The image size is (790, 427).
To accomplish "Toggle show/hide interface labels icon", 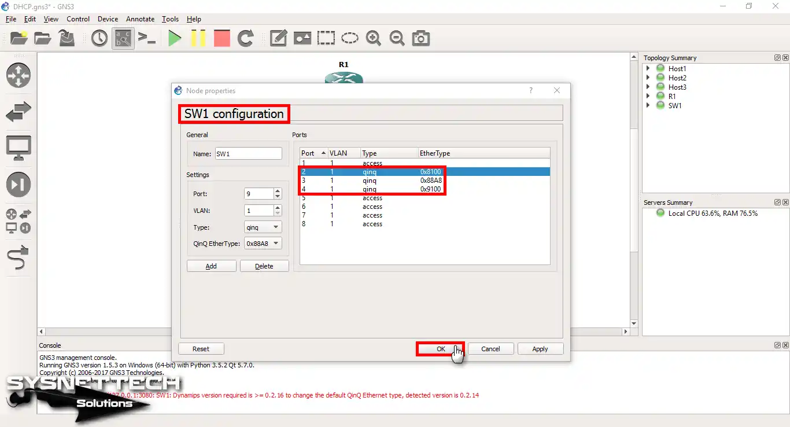I will 123,39.
